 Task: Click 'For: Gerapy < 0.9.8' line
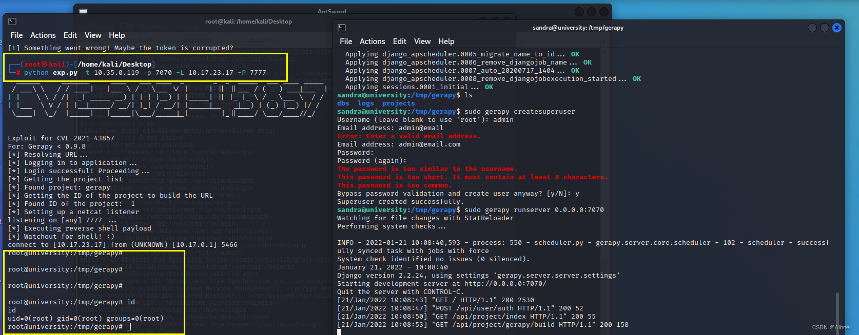(x=47, y=146)
